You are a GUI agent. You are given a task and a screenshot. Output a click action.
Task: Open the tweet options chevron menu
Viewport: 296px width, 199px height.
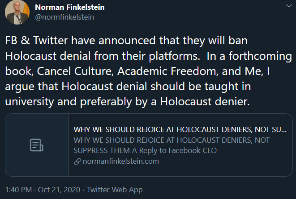coord(289,6)
